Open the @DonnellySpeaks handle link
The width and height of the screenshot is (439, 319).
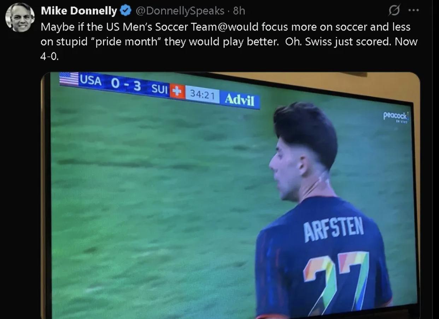[x=180, y=11]
